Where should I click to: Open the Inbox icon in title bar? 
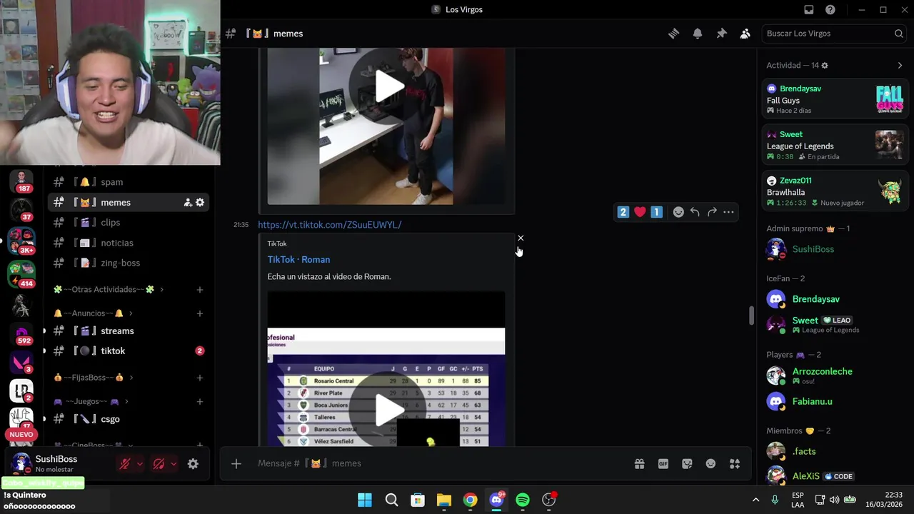809,10
